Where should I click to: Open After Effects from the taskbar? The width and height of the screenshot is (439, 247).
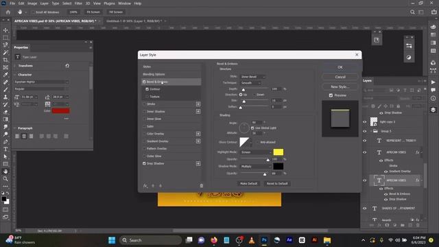(x=289, y=240)
